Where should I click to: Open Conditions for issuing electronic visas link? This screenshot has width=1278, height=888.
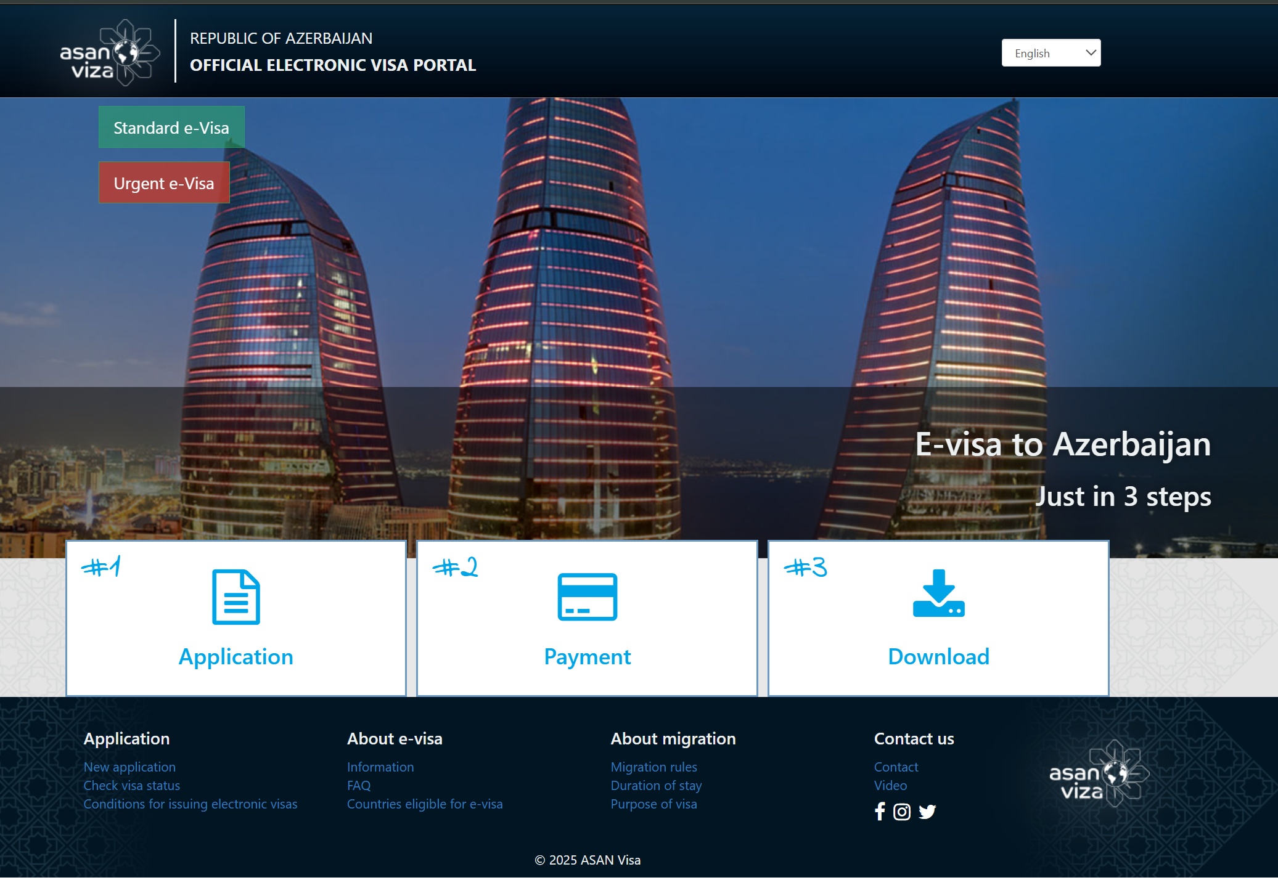pyautogui.click(x=190, y=804)
